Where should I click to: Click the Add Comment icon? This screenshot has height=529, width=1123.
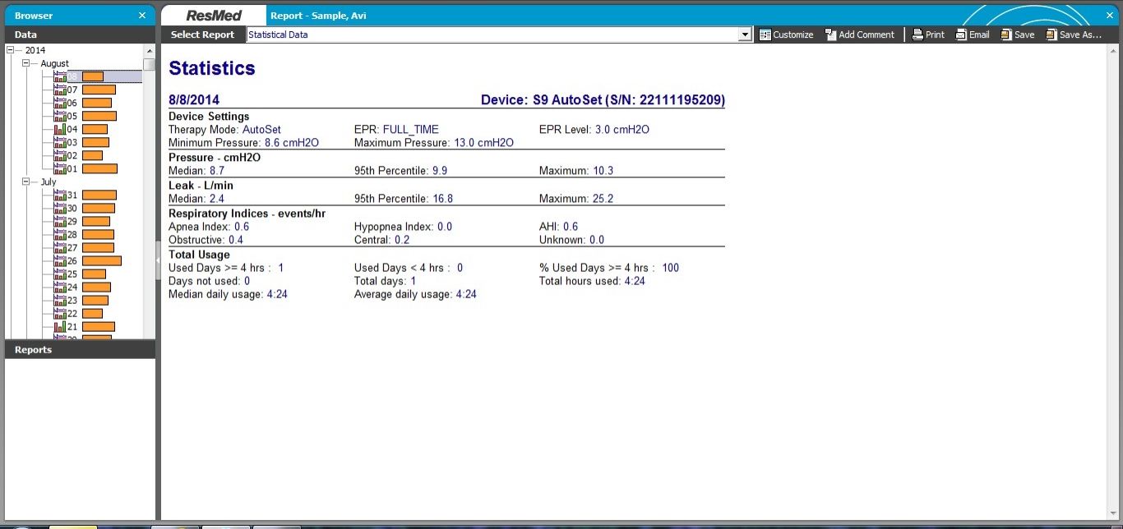pos(830,34)
